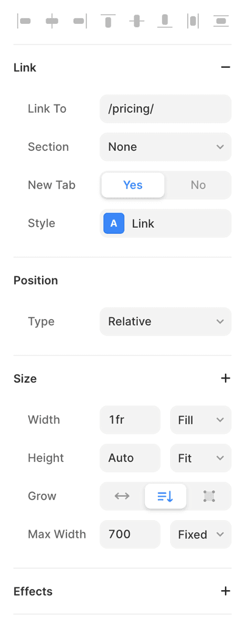Screen dimensions: 245x625
Task: Add a Size option with plus
Action: 225,378
